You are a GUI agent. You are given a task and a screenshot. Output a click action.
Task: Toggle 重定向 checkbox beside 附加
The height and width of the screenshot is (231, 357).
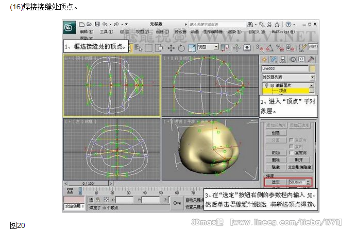(x=291, y=153)
